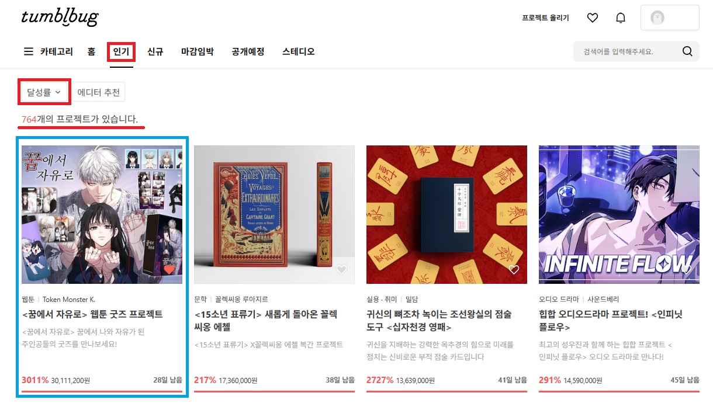Open the 인피닛 플로우 audio drama title
Image resolution: width=713 pixels, height=403 pixels.
click(611, 320)
